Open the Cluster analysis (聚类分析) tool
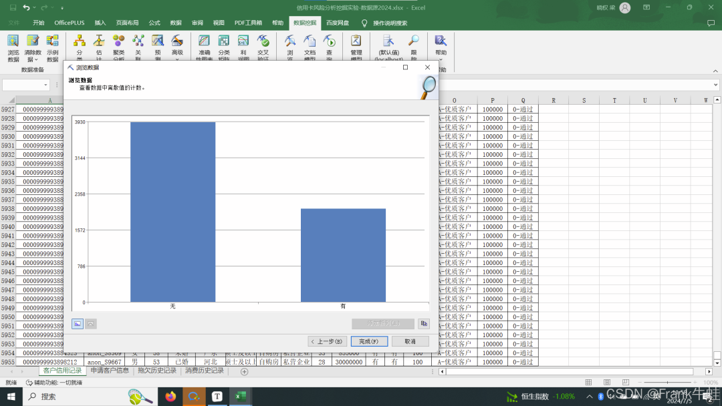This screenshot has width=722, height=406. pos(118,46)
